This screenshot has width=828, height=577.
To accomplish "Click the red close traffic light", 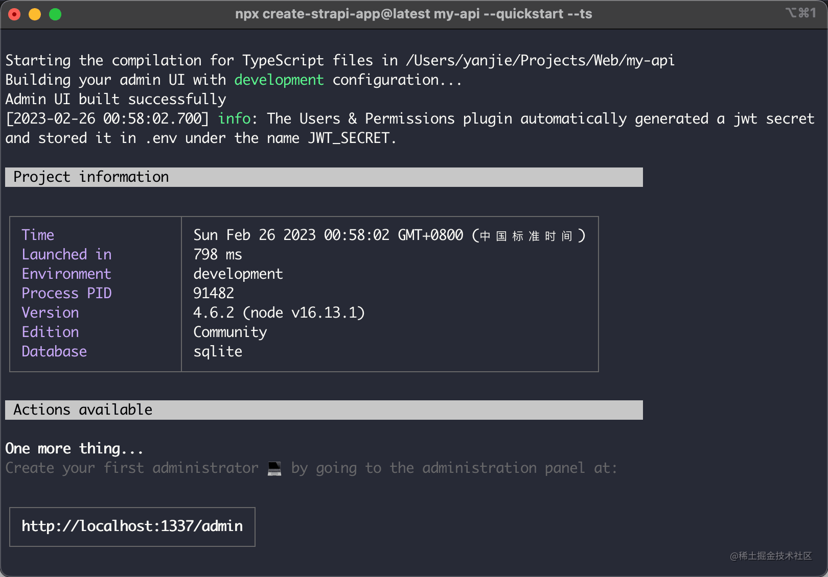I will tap(14, 14).
